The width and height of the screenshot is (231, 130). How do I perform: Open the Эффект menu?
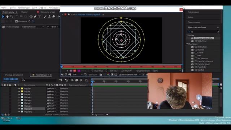click(43, 8)
